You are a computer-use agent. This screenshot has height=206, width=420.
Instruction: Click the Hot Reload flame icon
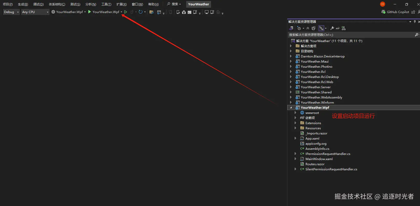click(x=132, y=12)
